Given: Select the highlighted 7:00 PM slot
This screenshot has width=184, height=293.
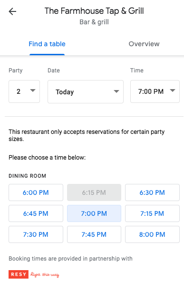Looking at the screenshot, I should click(94, 213).
